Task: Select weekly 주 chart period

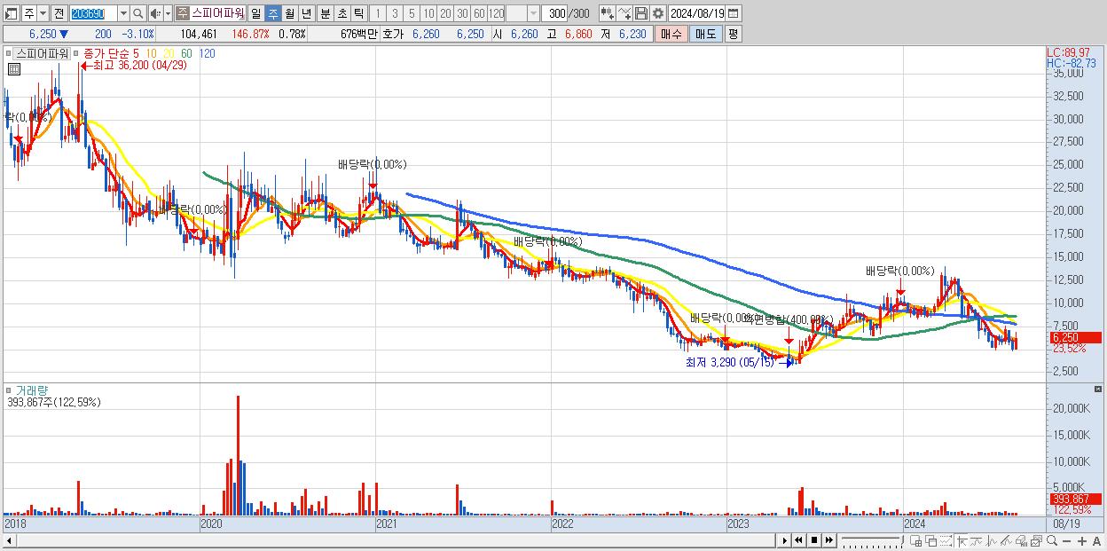Action: (272, 13)
